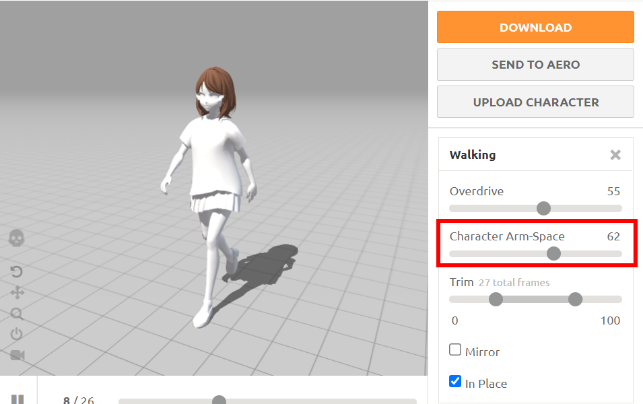Toggle the camera follow icon
This screenshot has width=643, height=404.
(17, 355)
